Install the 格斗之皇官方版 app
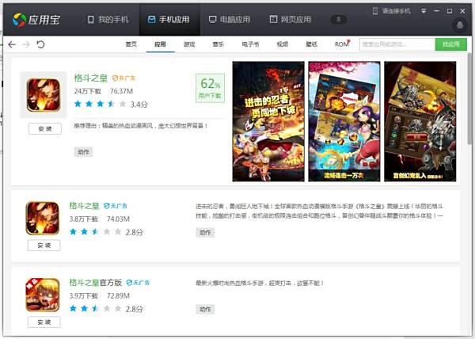The image size is (475, 339). tap(44, 322)
